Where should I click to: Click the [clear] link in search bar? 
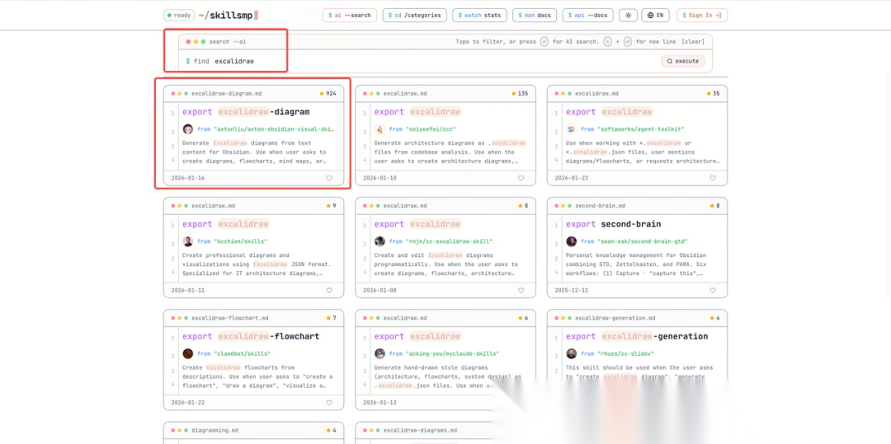(693, 41)
